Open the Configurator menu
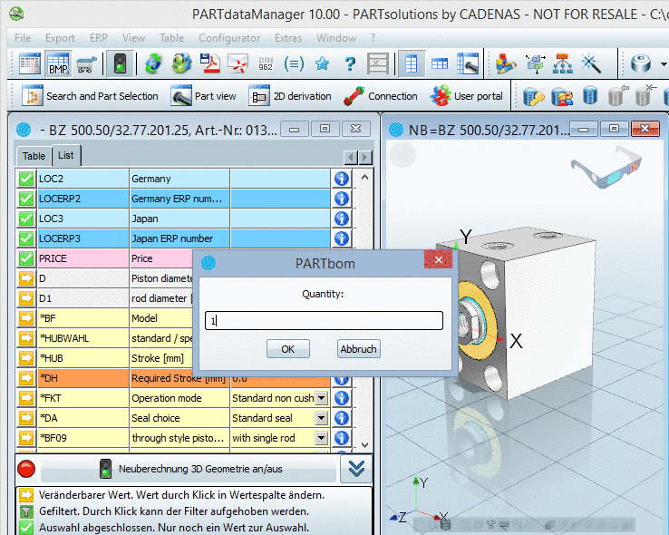669x535 pixels. (x=228, y=38)
